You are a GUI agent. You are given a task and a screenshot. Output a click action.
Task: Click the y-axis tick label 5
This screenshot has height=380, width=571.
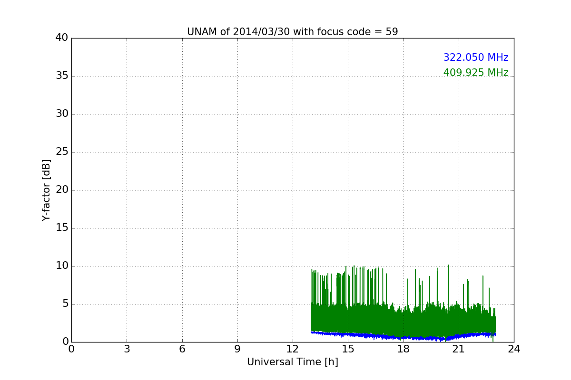65,304
